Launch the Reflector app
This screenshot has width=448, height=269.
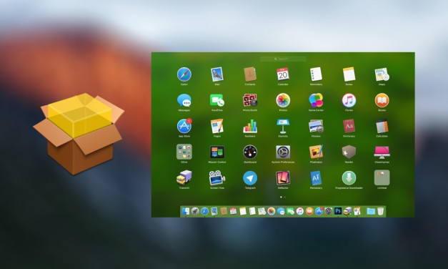pyautogui.click(x=283, y=177)
